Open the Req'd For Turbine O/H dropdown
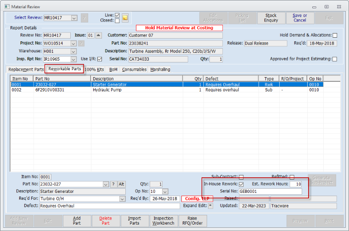The width and height of the screenshot is (349, 231). (x=122, y=199)
